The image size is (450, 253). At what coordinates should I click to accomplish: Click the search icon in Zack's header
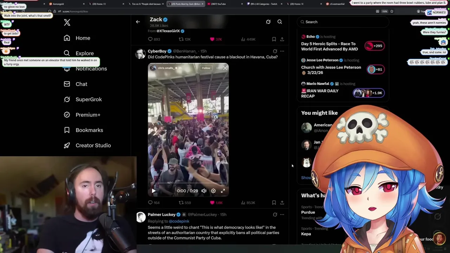[x=280, y=22]
